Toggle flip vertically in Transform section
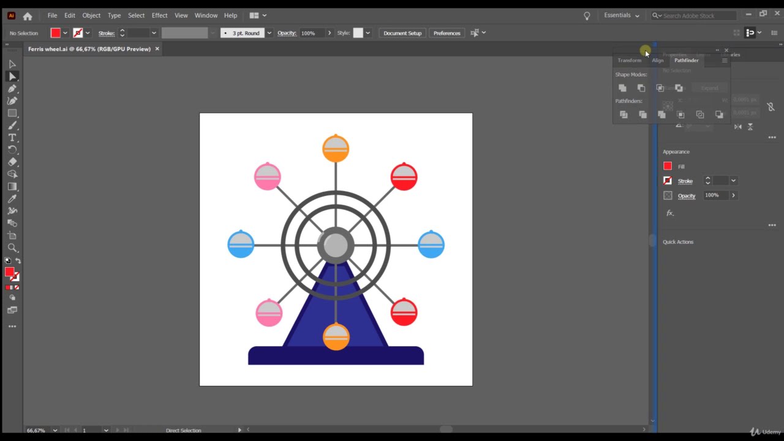The height and width of the screenshot is (441, 784). [750, 127]
